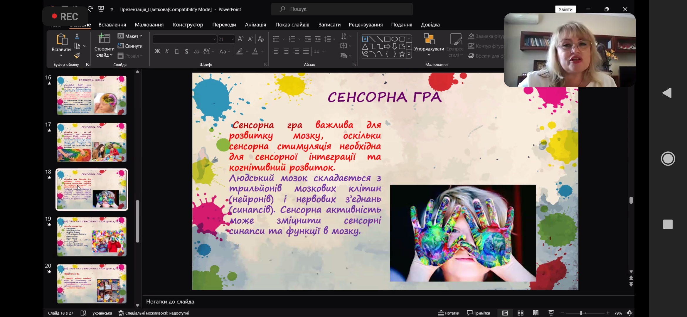The height and width of the screenshot is (317, 687).
Task: Open the Переходи ribbon tab
Action: [224, 25]
